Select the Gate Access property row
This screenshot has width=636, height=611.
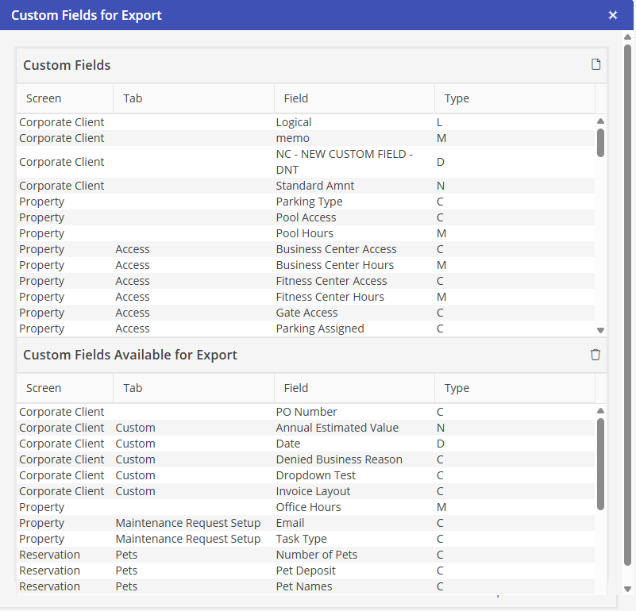click(x=306, y=313)
